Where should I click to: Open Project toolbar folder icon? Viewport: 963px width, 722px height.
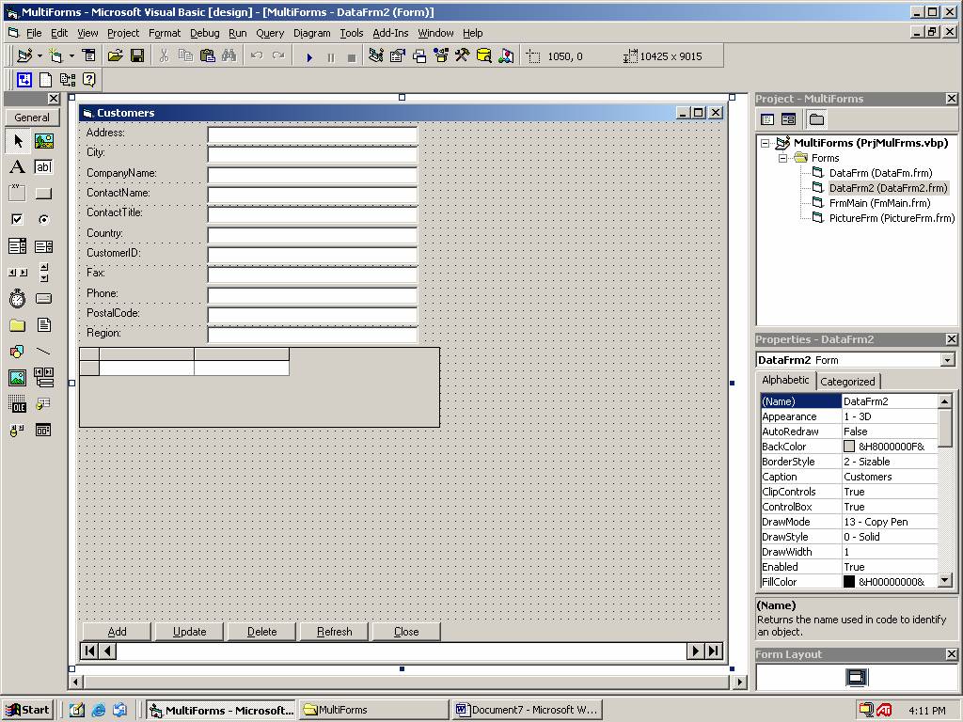[x=115, y=56]
